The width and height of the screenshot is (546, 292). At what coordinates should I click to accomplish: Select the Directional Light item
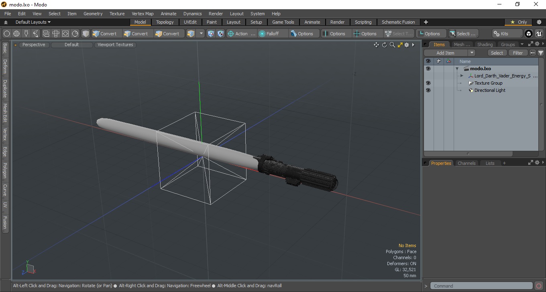point(490,90)
